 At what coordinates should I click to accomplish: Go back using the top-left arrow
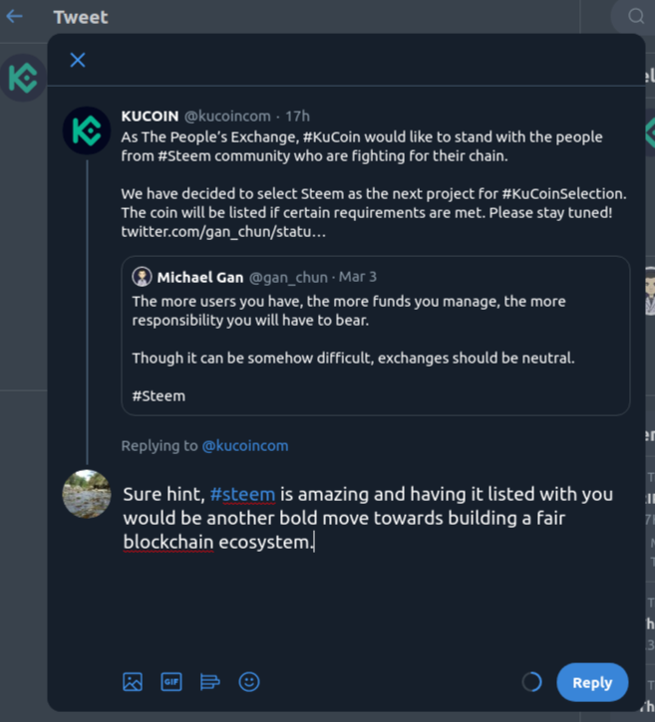tap(14, 17)
